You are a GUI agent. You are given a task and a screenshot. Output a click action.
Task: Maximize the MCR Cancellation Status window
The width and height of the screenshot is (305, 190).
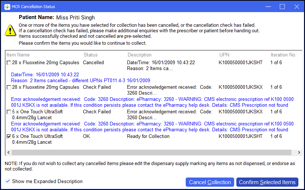tap(282, 7)
